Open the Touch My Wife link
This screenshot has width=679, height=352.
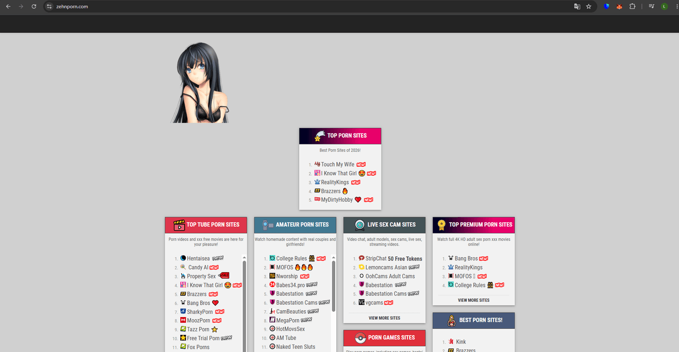click(337, 165)
